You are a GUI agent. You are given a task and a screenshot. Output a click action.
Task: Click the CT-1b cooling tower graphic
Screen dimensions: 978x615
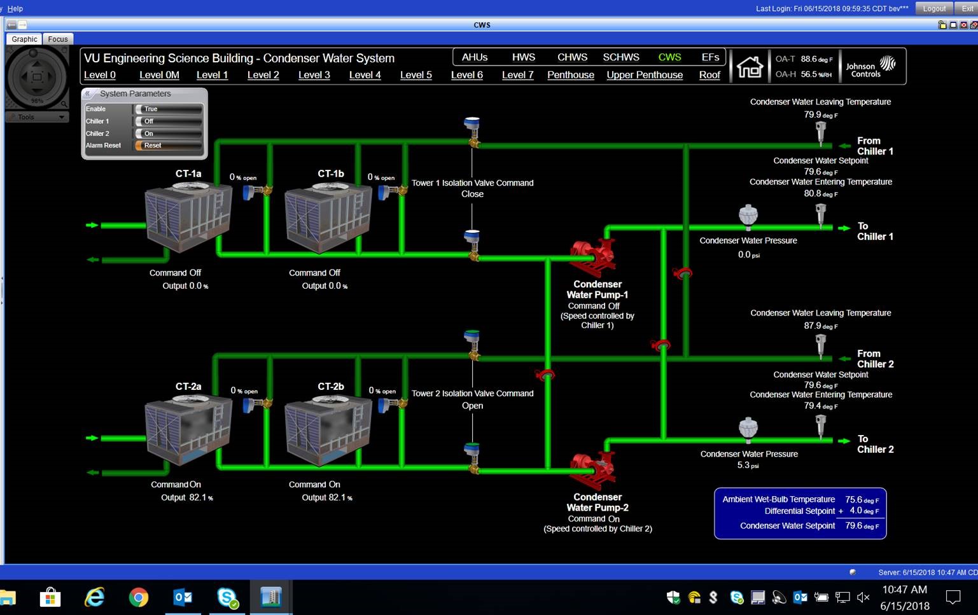coord(328,216)
